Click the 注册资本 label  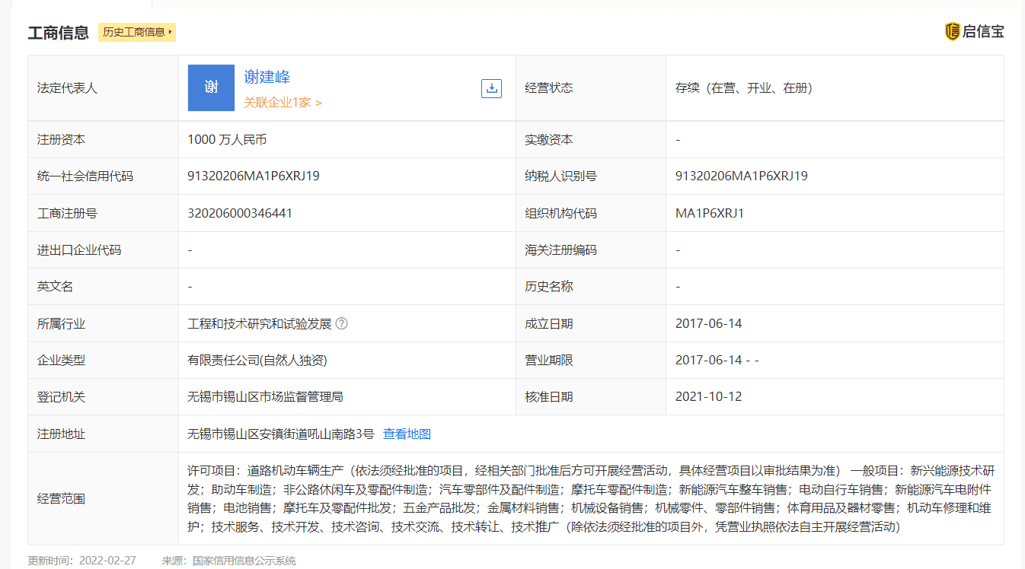click(x=61, y=139)
